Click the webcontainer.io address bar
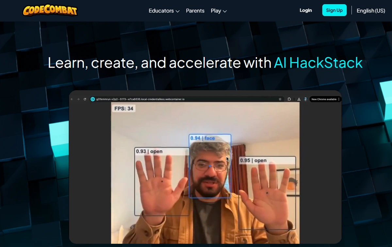 tap(140, 99)
